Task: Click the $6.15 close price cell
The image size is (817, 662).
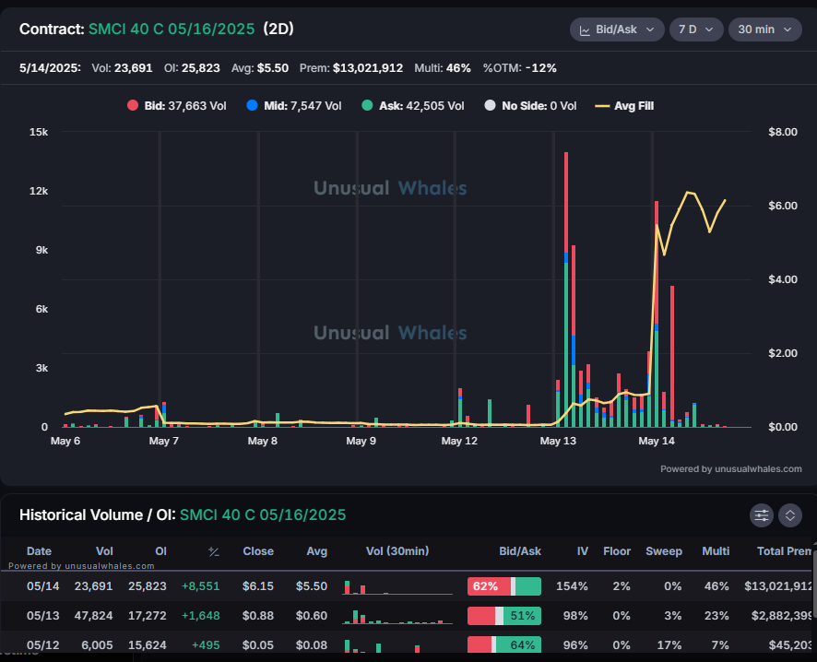Action: click(258, 586)
